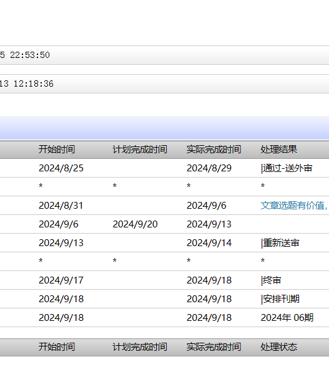
Task: Select the actual completion date 2024/8/29
Action: click(x=209, y=168)
